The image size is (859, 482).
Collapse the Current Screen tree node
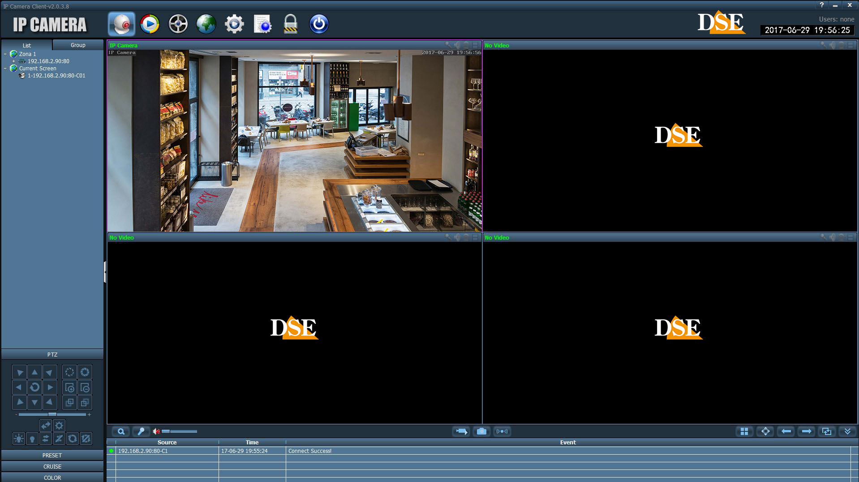click(5, 69)
